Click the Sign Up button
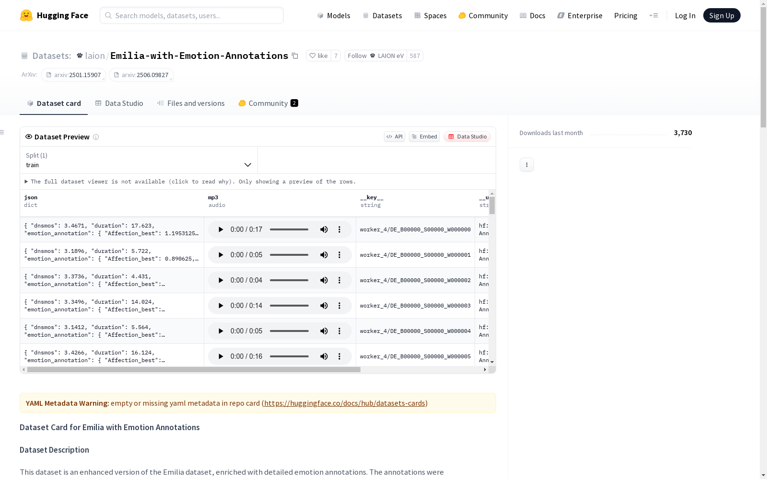 pyautogui.click(x=721, y=15)
